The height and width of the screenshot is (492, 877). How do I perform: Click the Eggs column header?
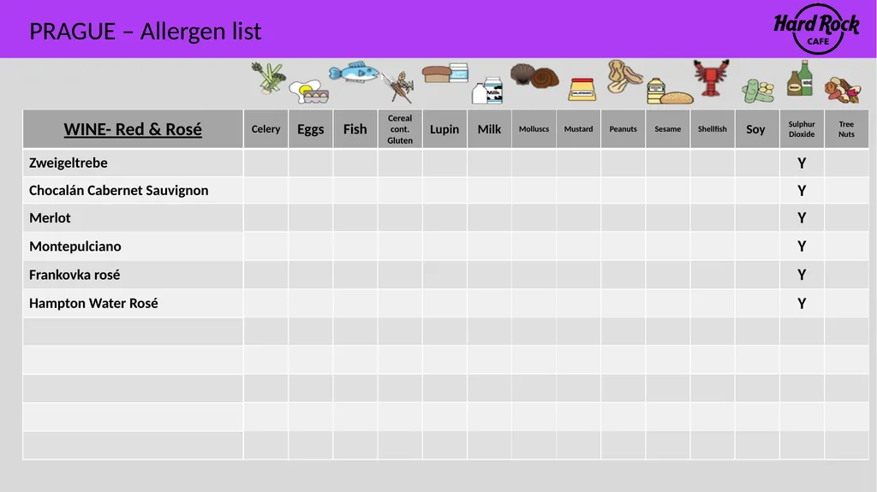coord(310,129)
